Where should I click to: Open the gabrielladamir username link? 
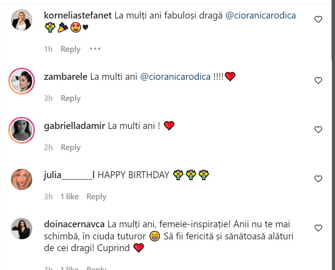pyautogui.click(x=74, y=126)
